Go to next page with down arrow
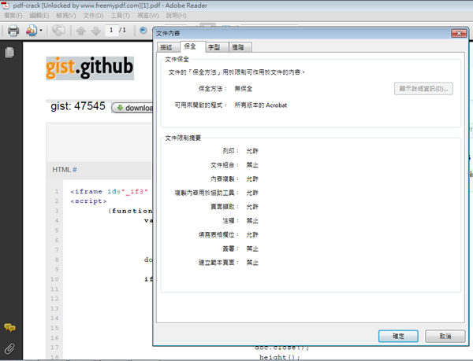Image resolution: width=473 pixels, height=361 pixels. (x=96, y=31)
